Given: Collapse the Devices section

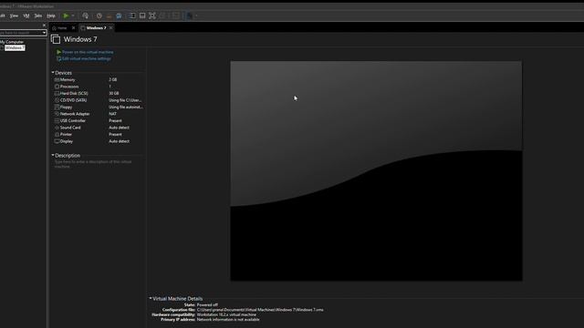Looking at the screenshot, I should [x=53, y=73].
